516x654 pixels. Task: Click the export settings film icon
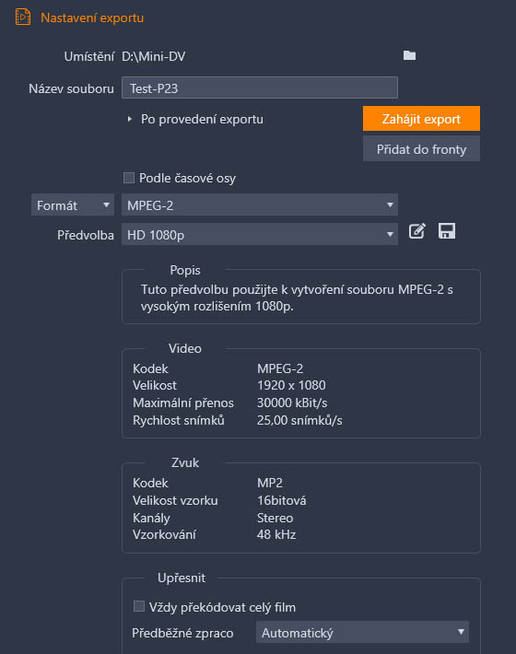[x=23, y=18]
